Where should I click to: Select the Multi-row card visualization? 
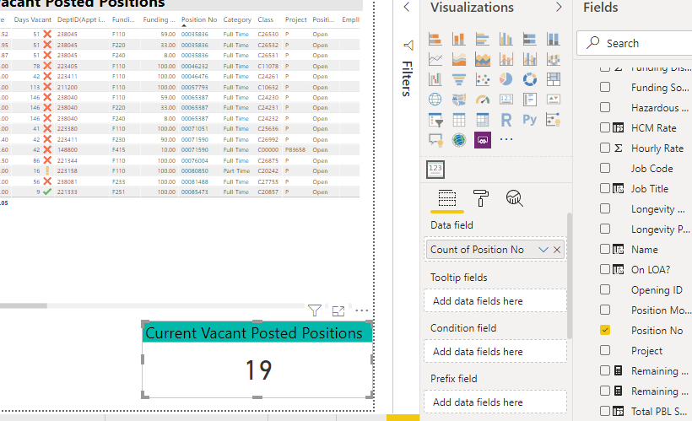[x=530, y=100]
